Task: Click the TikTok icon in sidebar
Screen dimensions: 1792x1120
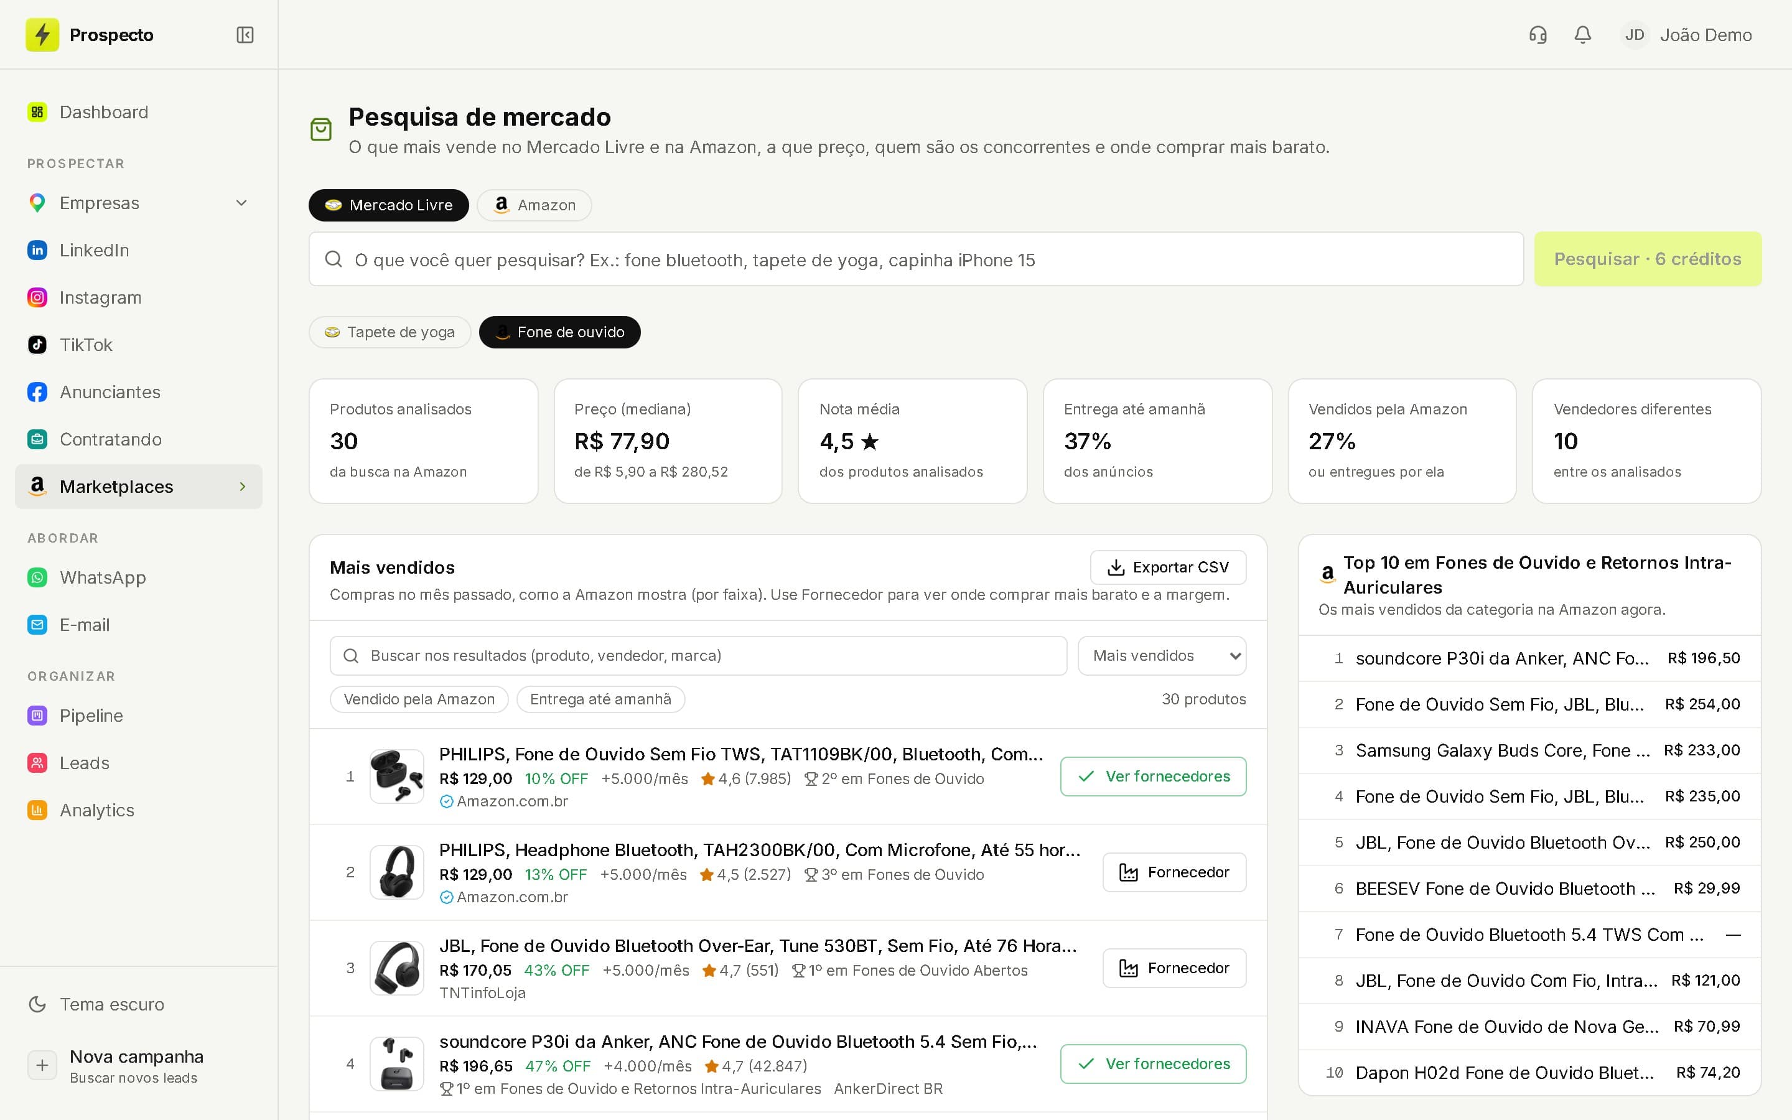Action: (x=37, y=345)
